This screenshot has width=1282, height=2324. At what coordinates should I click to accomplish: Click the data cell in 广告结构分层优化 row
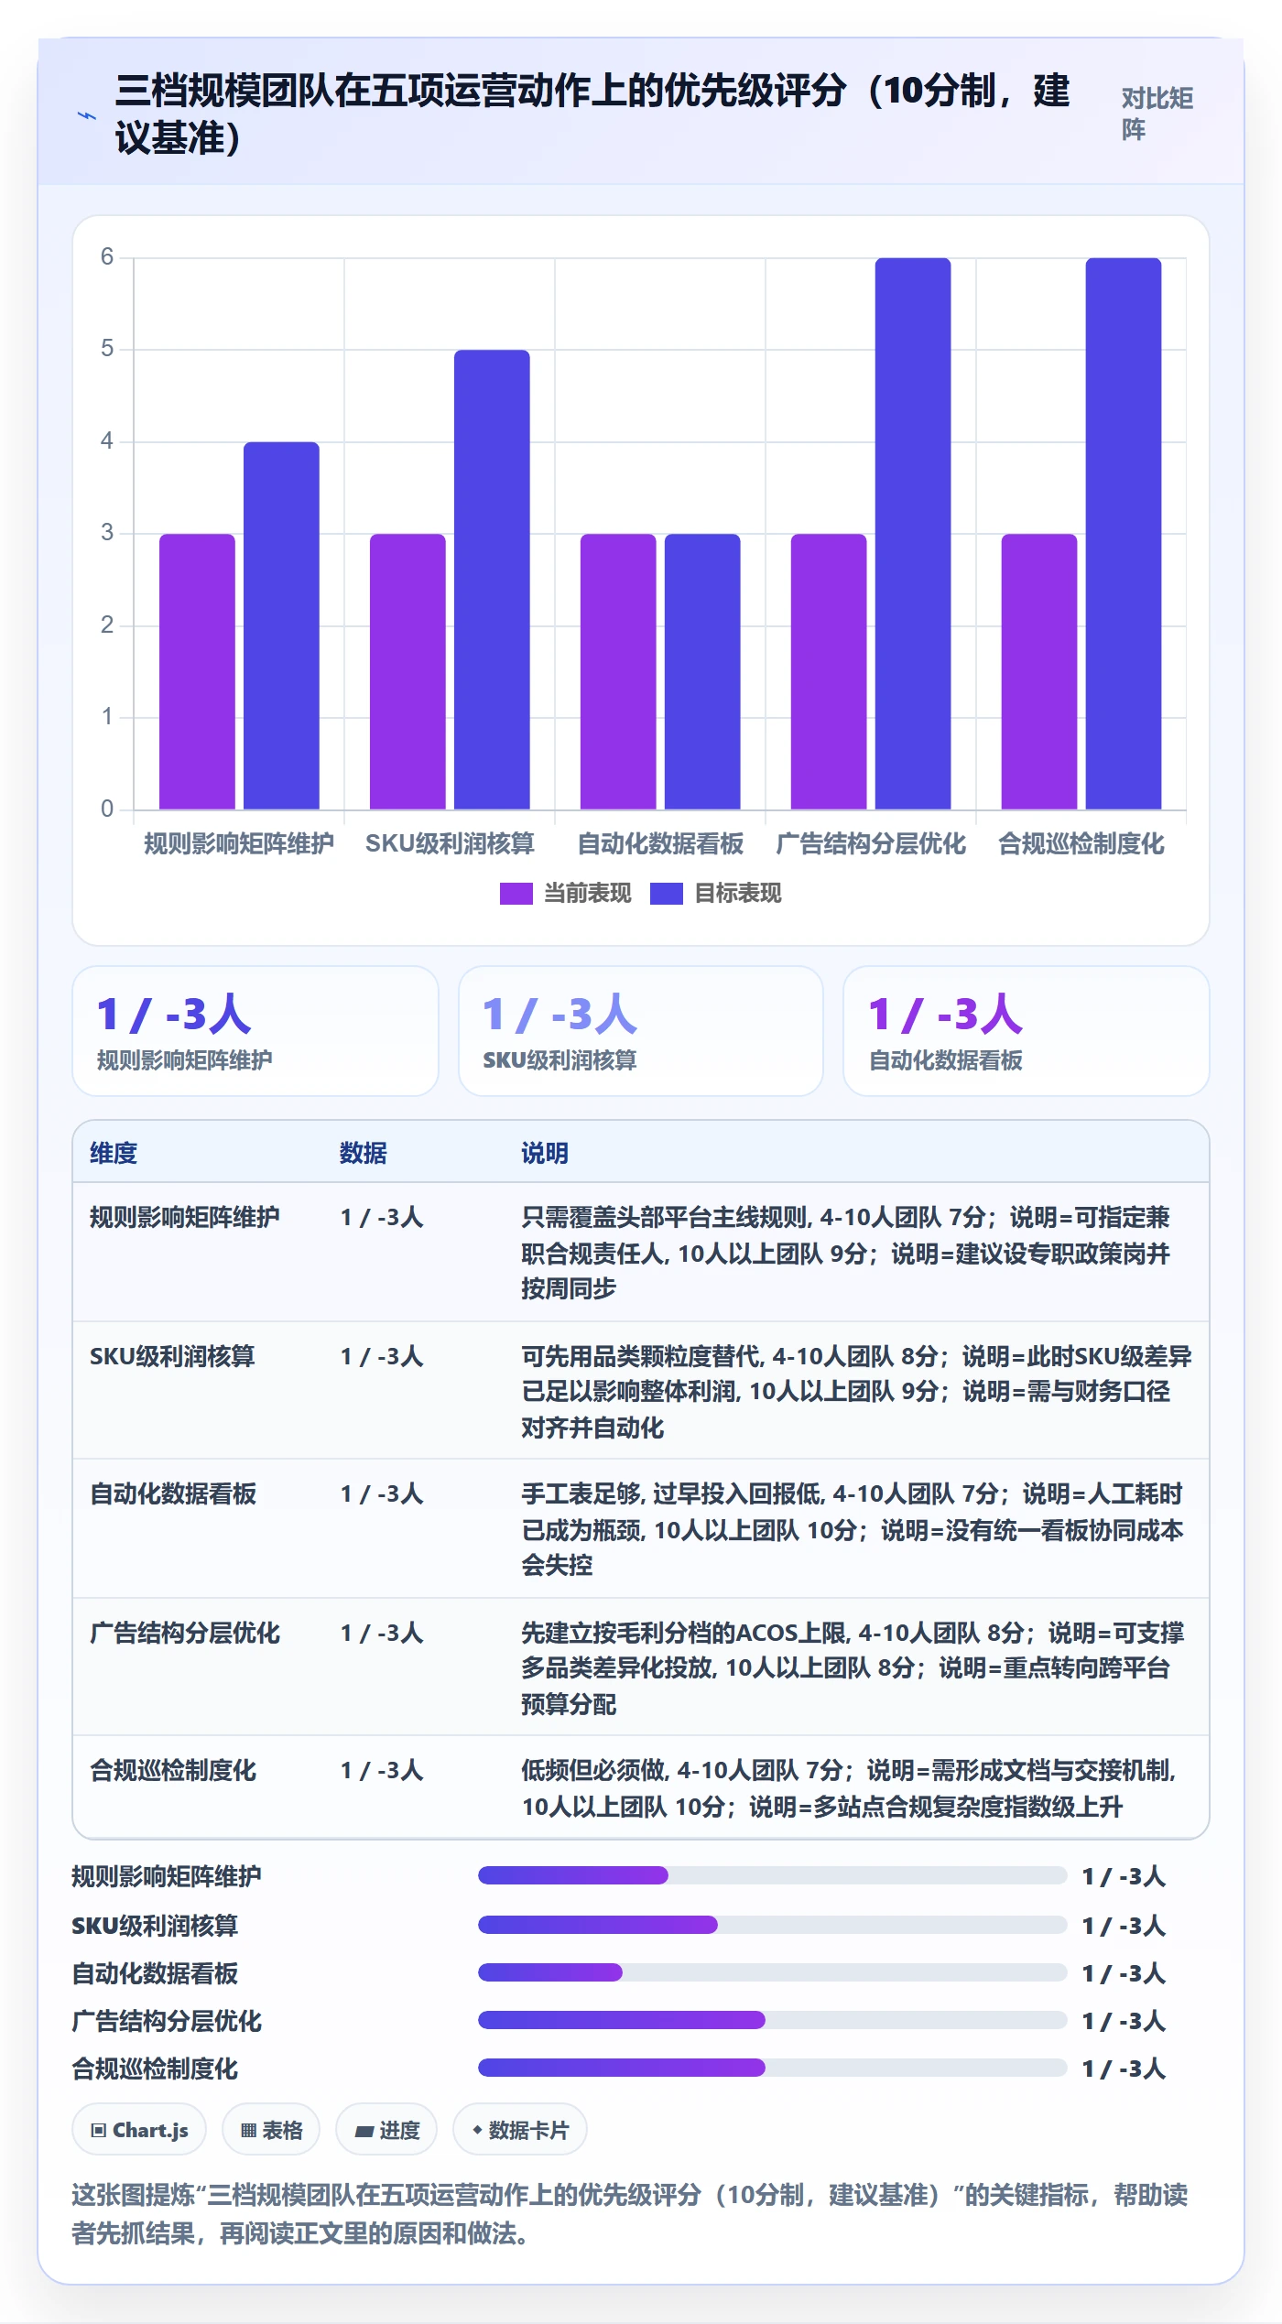382,1633
